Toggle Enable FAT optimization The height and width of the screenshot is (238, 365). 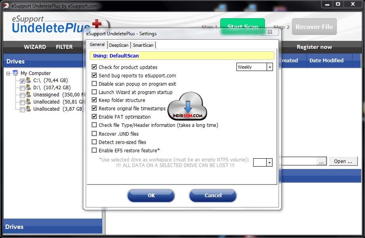click(x=94, y=117)
